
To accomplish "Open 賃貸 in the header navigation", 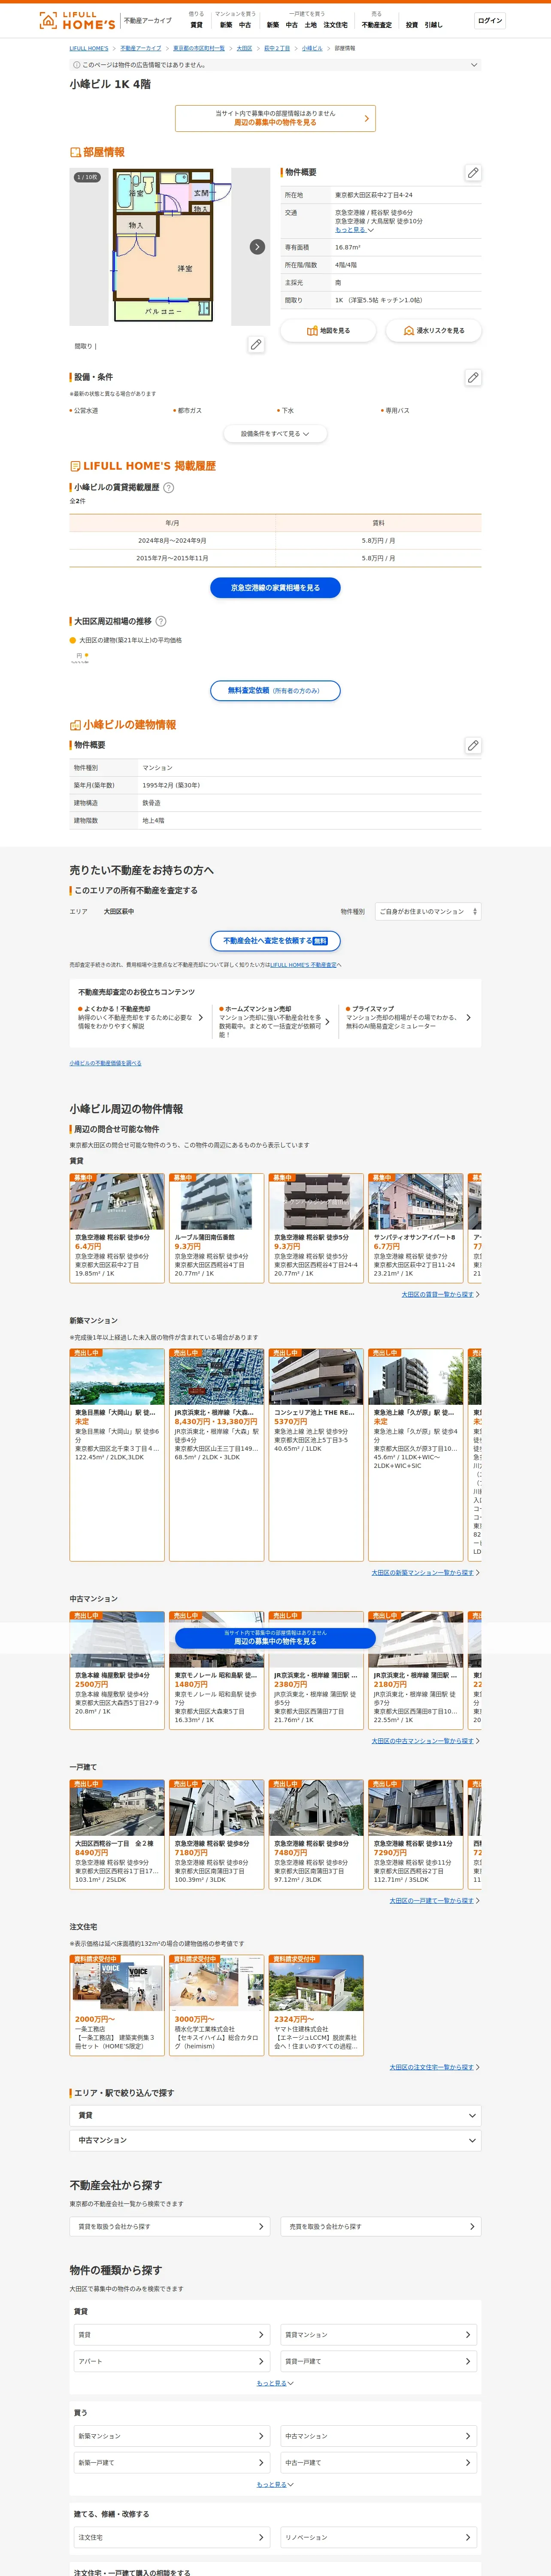I will 196,25.
